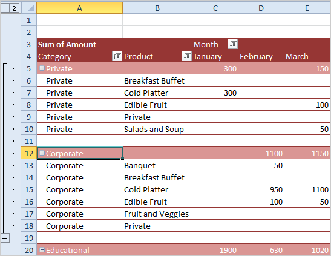The height and width of the screenshot is (256, 331).
Task: Open the Category sort filter dropdown
Action: (x=117, y=56)
